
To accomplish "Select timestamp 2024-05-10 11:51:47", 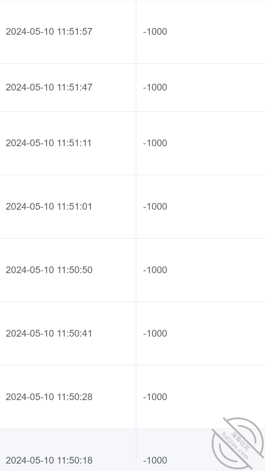I will (49, 87).
